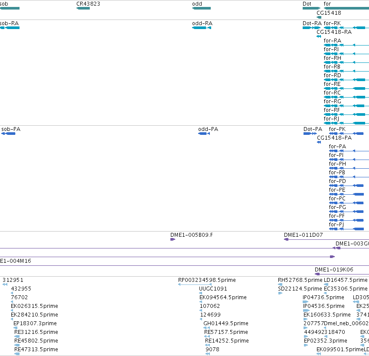Select the Dot-PA protein feature
This screenshot has height=356, width=369.
coord(310,134)
